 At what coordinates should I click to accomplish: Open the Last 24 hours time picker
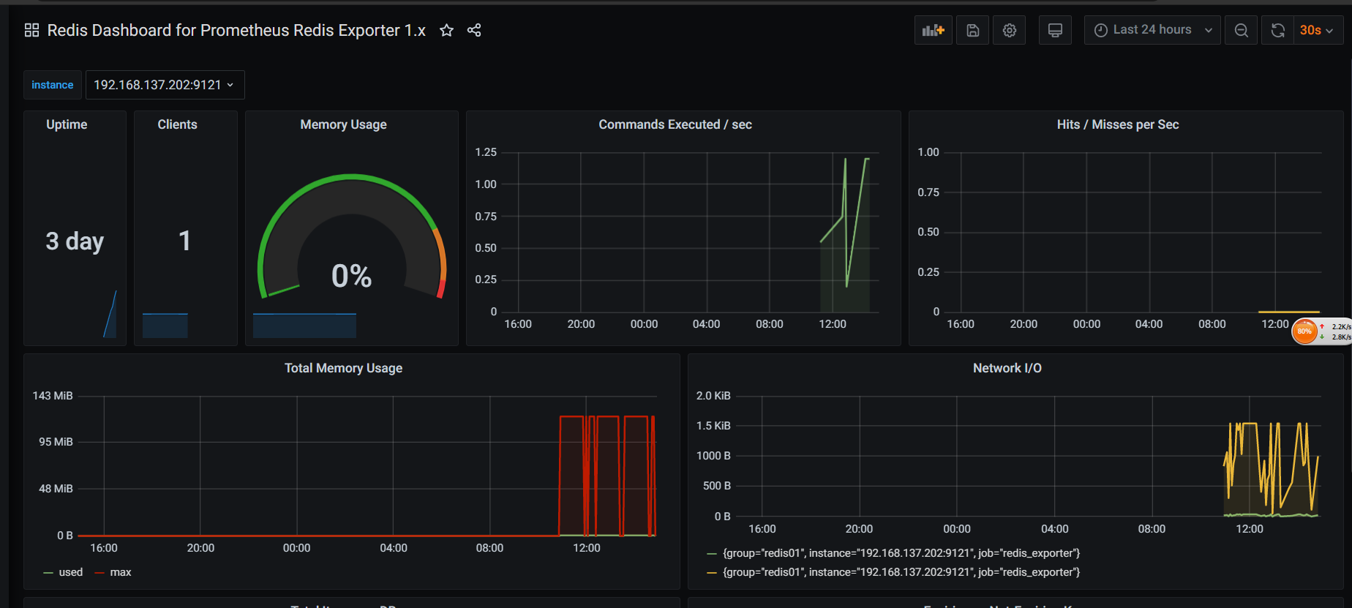1152,30
